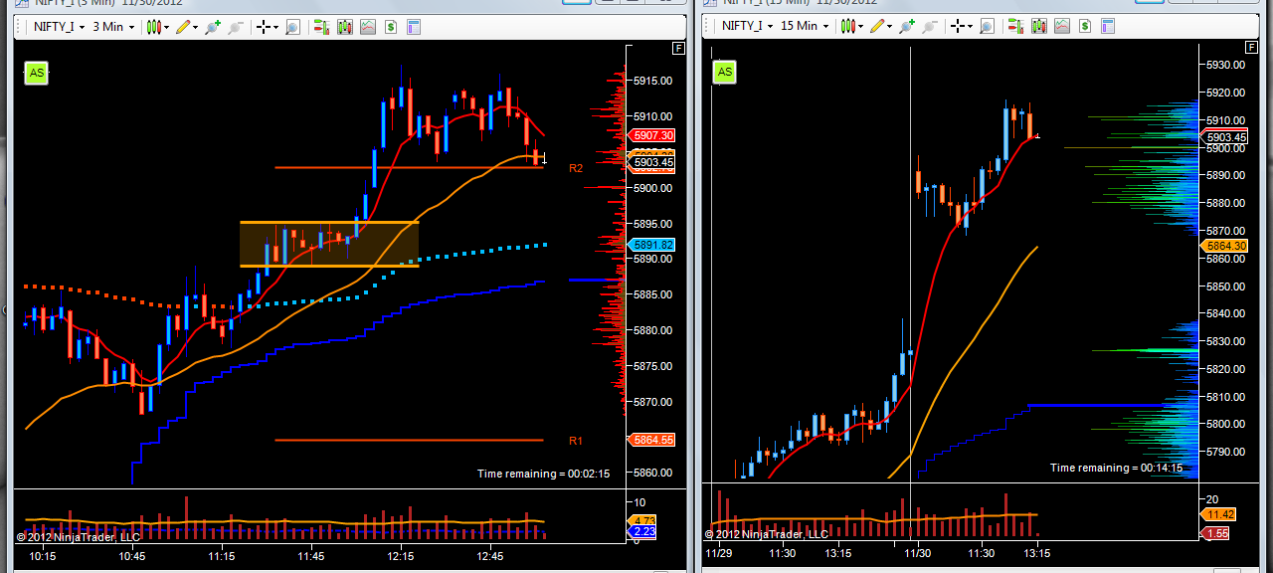Click the orange 5864.30 marker in 15 Min chart
Viewport: 1273px width, 573px height.
(x=1225, y=246)
